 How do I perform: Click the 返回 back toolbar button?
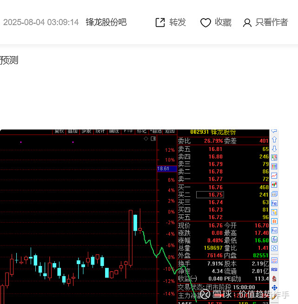pyautogui.click(x=170, y=131)
